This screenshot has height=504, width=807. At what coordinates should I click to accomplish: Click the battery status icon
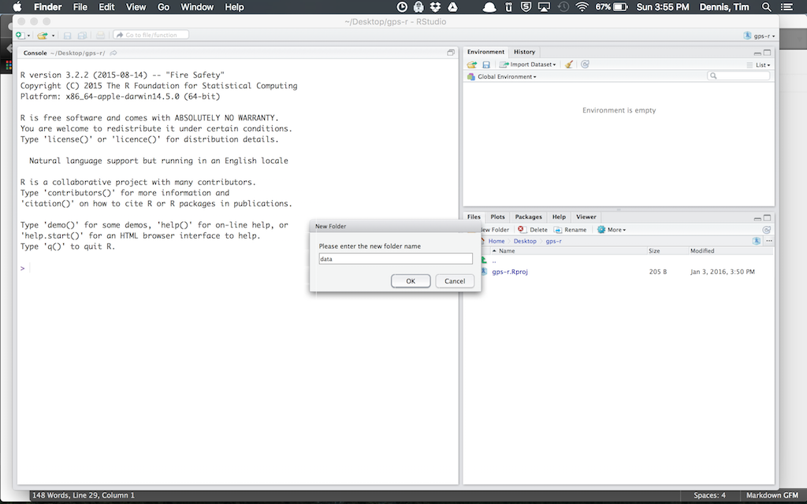coord(621,6)
